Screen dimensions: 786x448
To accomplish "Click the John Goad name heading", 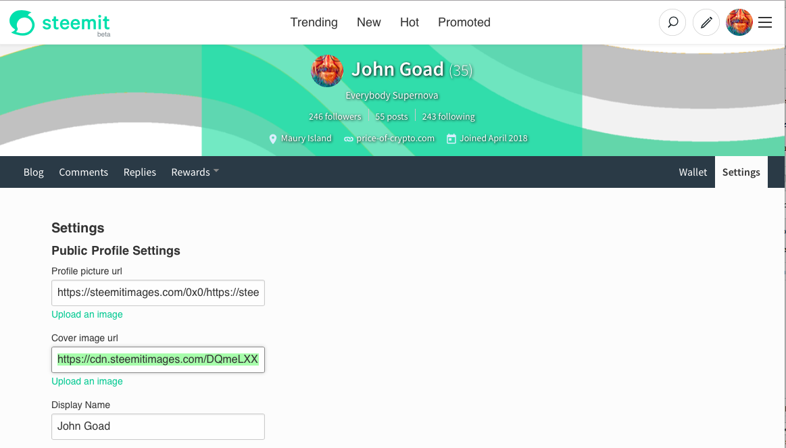I will [397, 70].
